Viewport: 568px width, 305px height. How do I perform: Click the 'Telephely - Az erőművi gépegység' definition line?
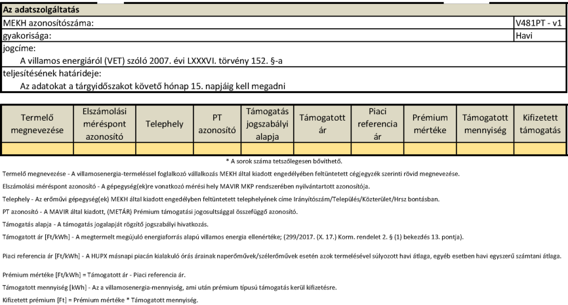click(x=221, y=199)
